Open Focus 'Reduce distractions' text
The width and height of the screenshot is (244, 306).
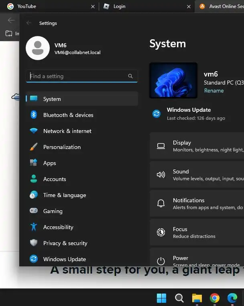coord(194,236)
